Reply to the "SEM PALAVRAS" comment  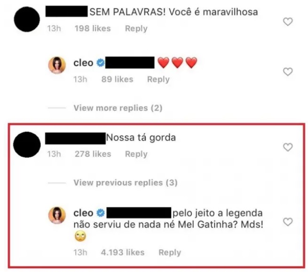click(x=136, y=29)
